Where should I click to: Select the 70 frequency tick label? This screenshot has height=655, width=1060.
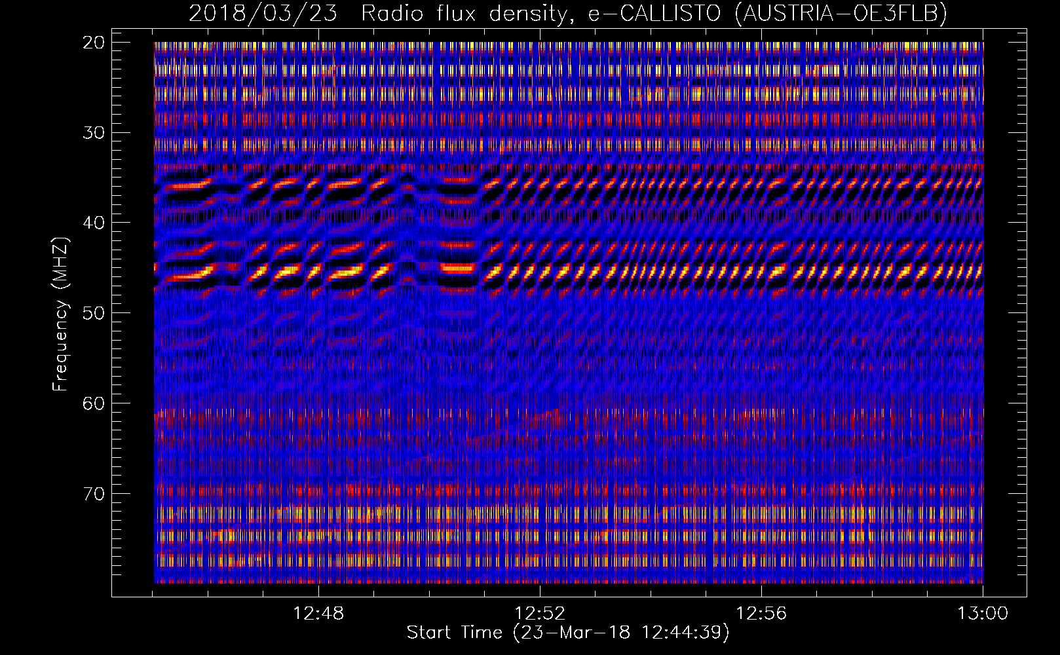click(x=94, y=493)
